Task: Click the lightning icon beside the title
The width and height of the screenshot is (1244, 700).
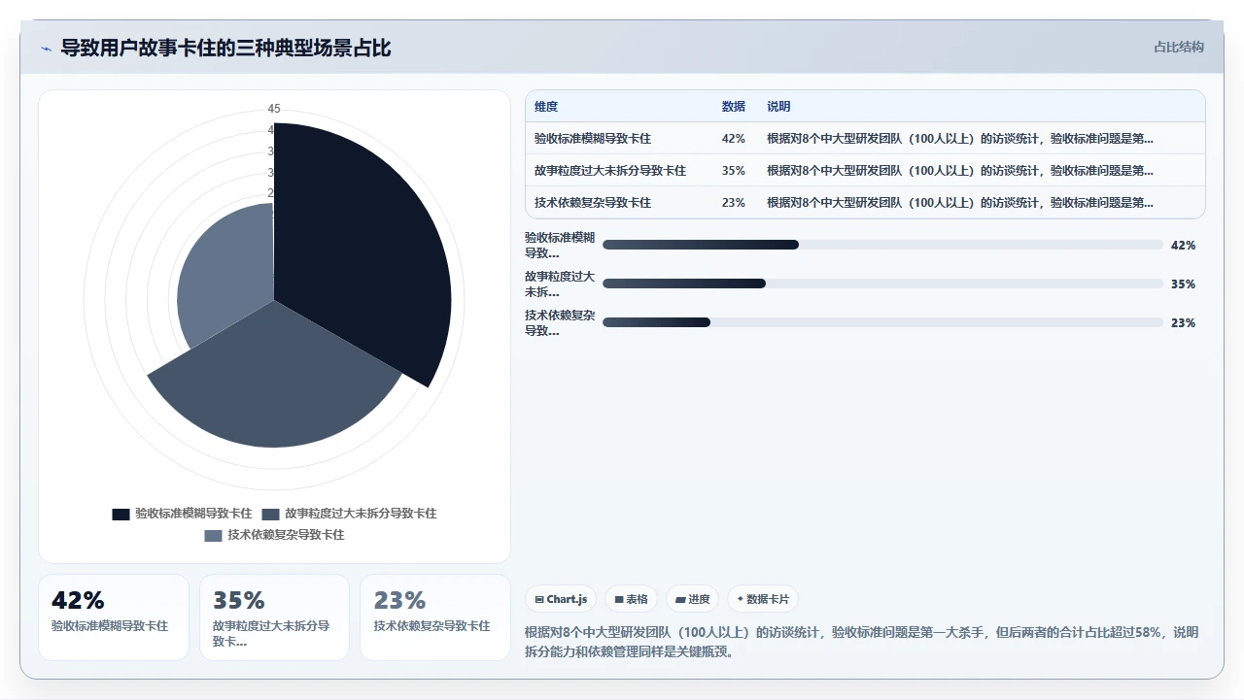Action: 46,49
